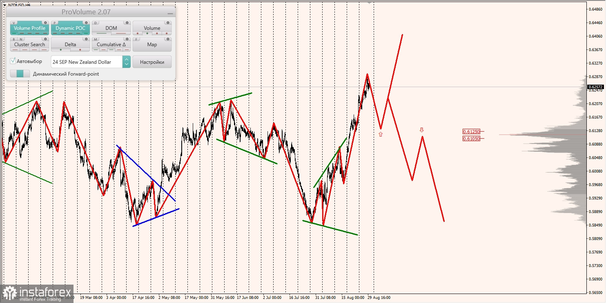Click the 0.61050 red price label
The image size is (606, 303).
(x=471, y=138)
